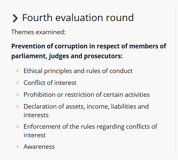Click the bullet arrow before Ethical principles
The height and width of the screenshot is (160, 178).
(18, 71)
